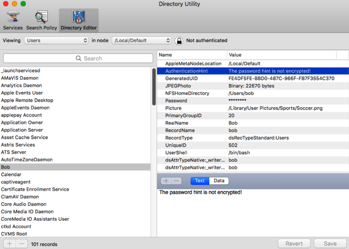The image size is (349, 249).
Task: Select the GeneratedUID attribute row
Action: click(x=253, y=78)
